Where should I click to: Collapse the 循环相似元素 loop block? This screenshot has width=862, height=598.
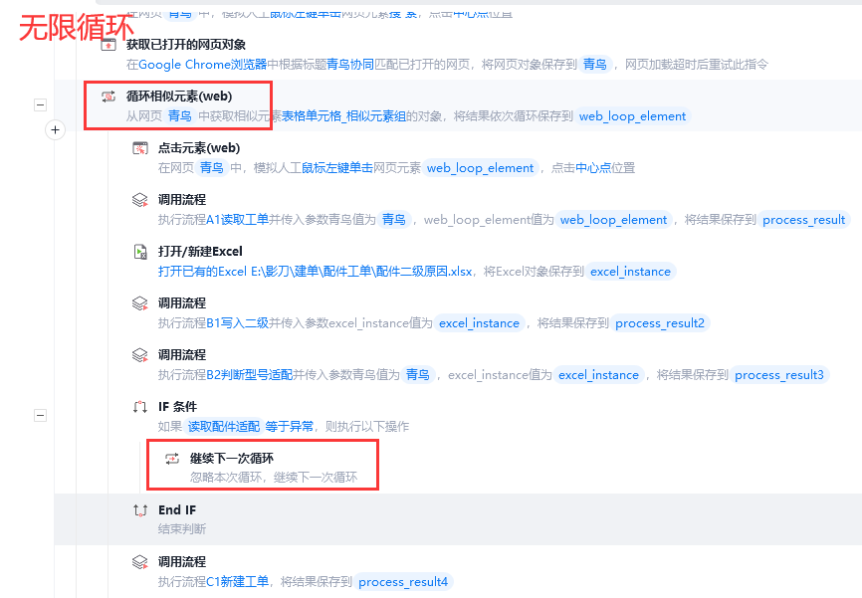(x=40, y=105)
